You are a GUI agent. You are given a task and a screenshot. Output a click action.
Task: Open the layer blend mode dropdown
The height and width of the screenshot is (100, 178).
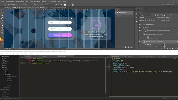[148, 18]
